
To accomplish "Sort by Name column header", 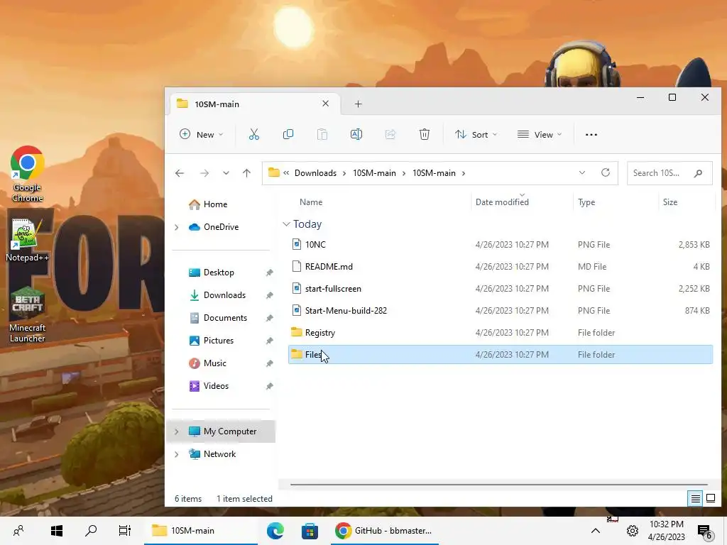I will [311, 202].
